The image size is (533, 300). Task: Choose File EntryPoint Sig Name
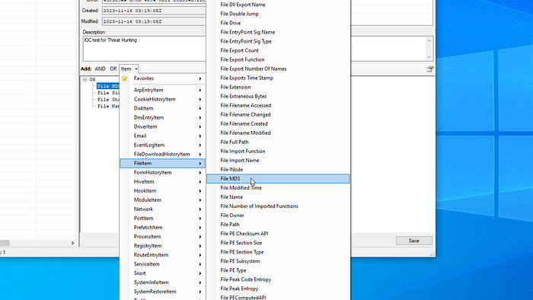tap(278, 32)
